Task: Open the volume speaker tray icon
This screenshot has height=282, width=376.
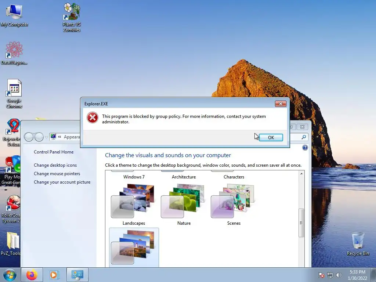Action: point(339,275)
